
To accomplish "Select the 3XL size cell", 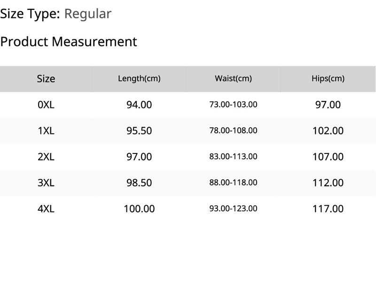I will (x=46, y=183).
